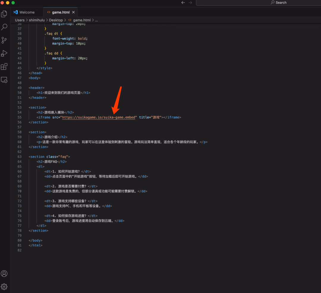The height and width of the screenshot is (293, 321).
Task: Click the h1 line with 欢迎来到我们的游戏页面
Action: click(x=63, y=93)
